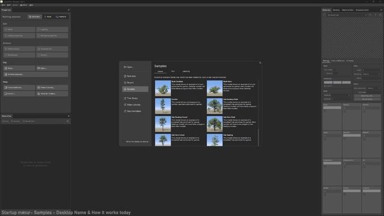Viewport: 384px width, 216px height.
Task: Close the Properties panel
Action: click(x=68, y=10)
